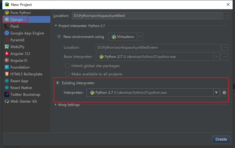The image size is (235, 148).
Task: Choose Google App Engine project type
Action: click(x=26, y=33)
